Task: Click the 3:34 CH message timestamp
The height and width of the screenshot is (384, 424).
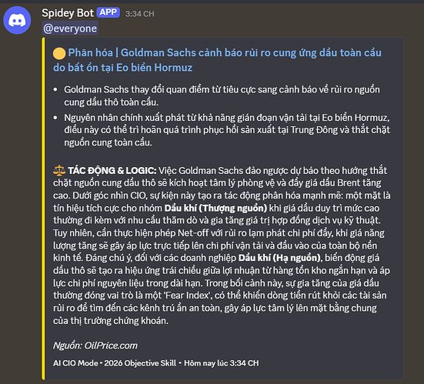Action: coord(139,14)
